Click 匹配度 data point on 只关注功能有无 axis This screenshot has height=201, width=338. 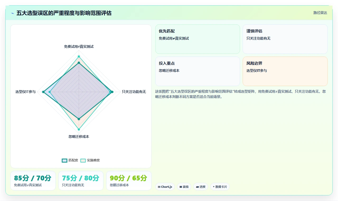pos(112,92)
